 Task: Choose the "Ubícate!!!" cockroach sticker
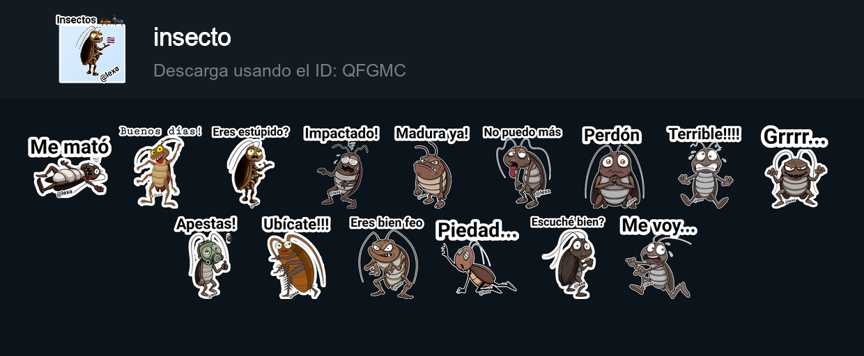click(296, 257)
